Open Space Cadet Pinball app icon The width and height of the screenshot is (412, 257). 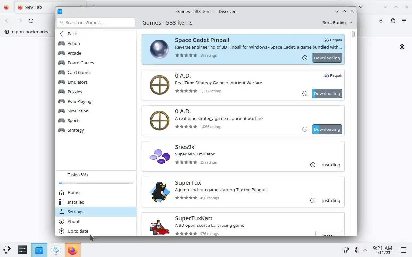[x=159, y=49]
